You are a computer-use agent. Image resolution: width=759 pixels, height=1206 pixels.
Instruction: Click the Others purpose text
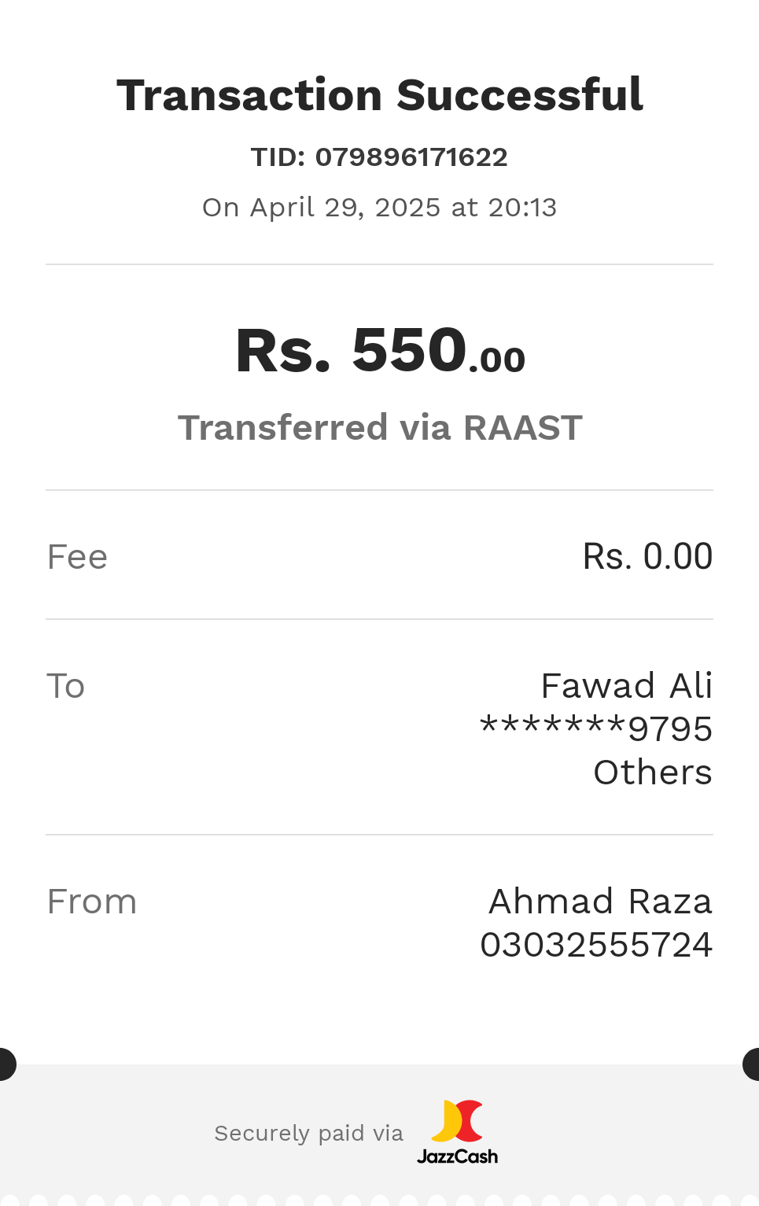click(x=653, y=773)
